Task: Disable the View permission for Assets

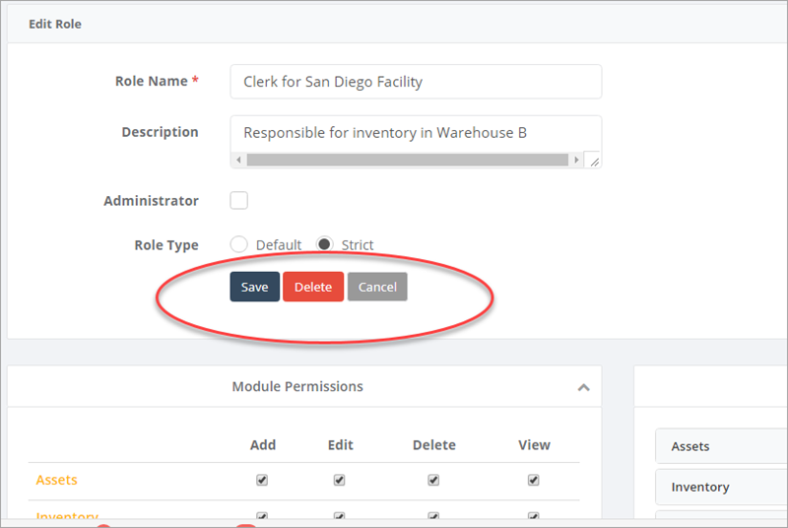Action: pos(534,481)
